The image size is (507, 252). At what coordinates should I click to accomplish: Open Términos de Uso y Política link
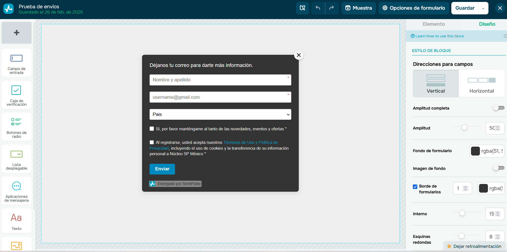click(x=250, y=142)
